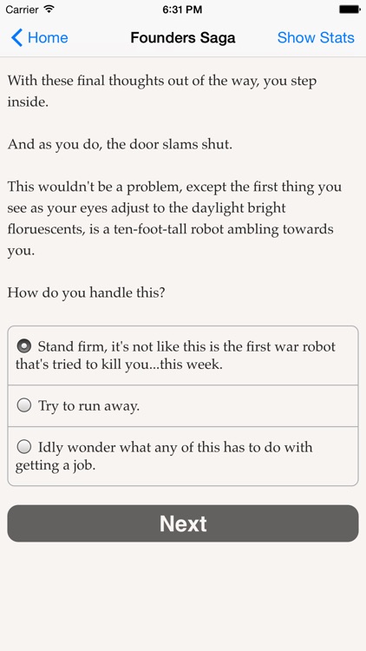Tap the Try to run away option text

point(88,405)
